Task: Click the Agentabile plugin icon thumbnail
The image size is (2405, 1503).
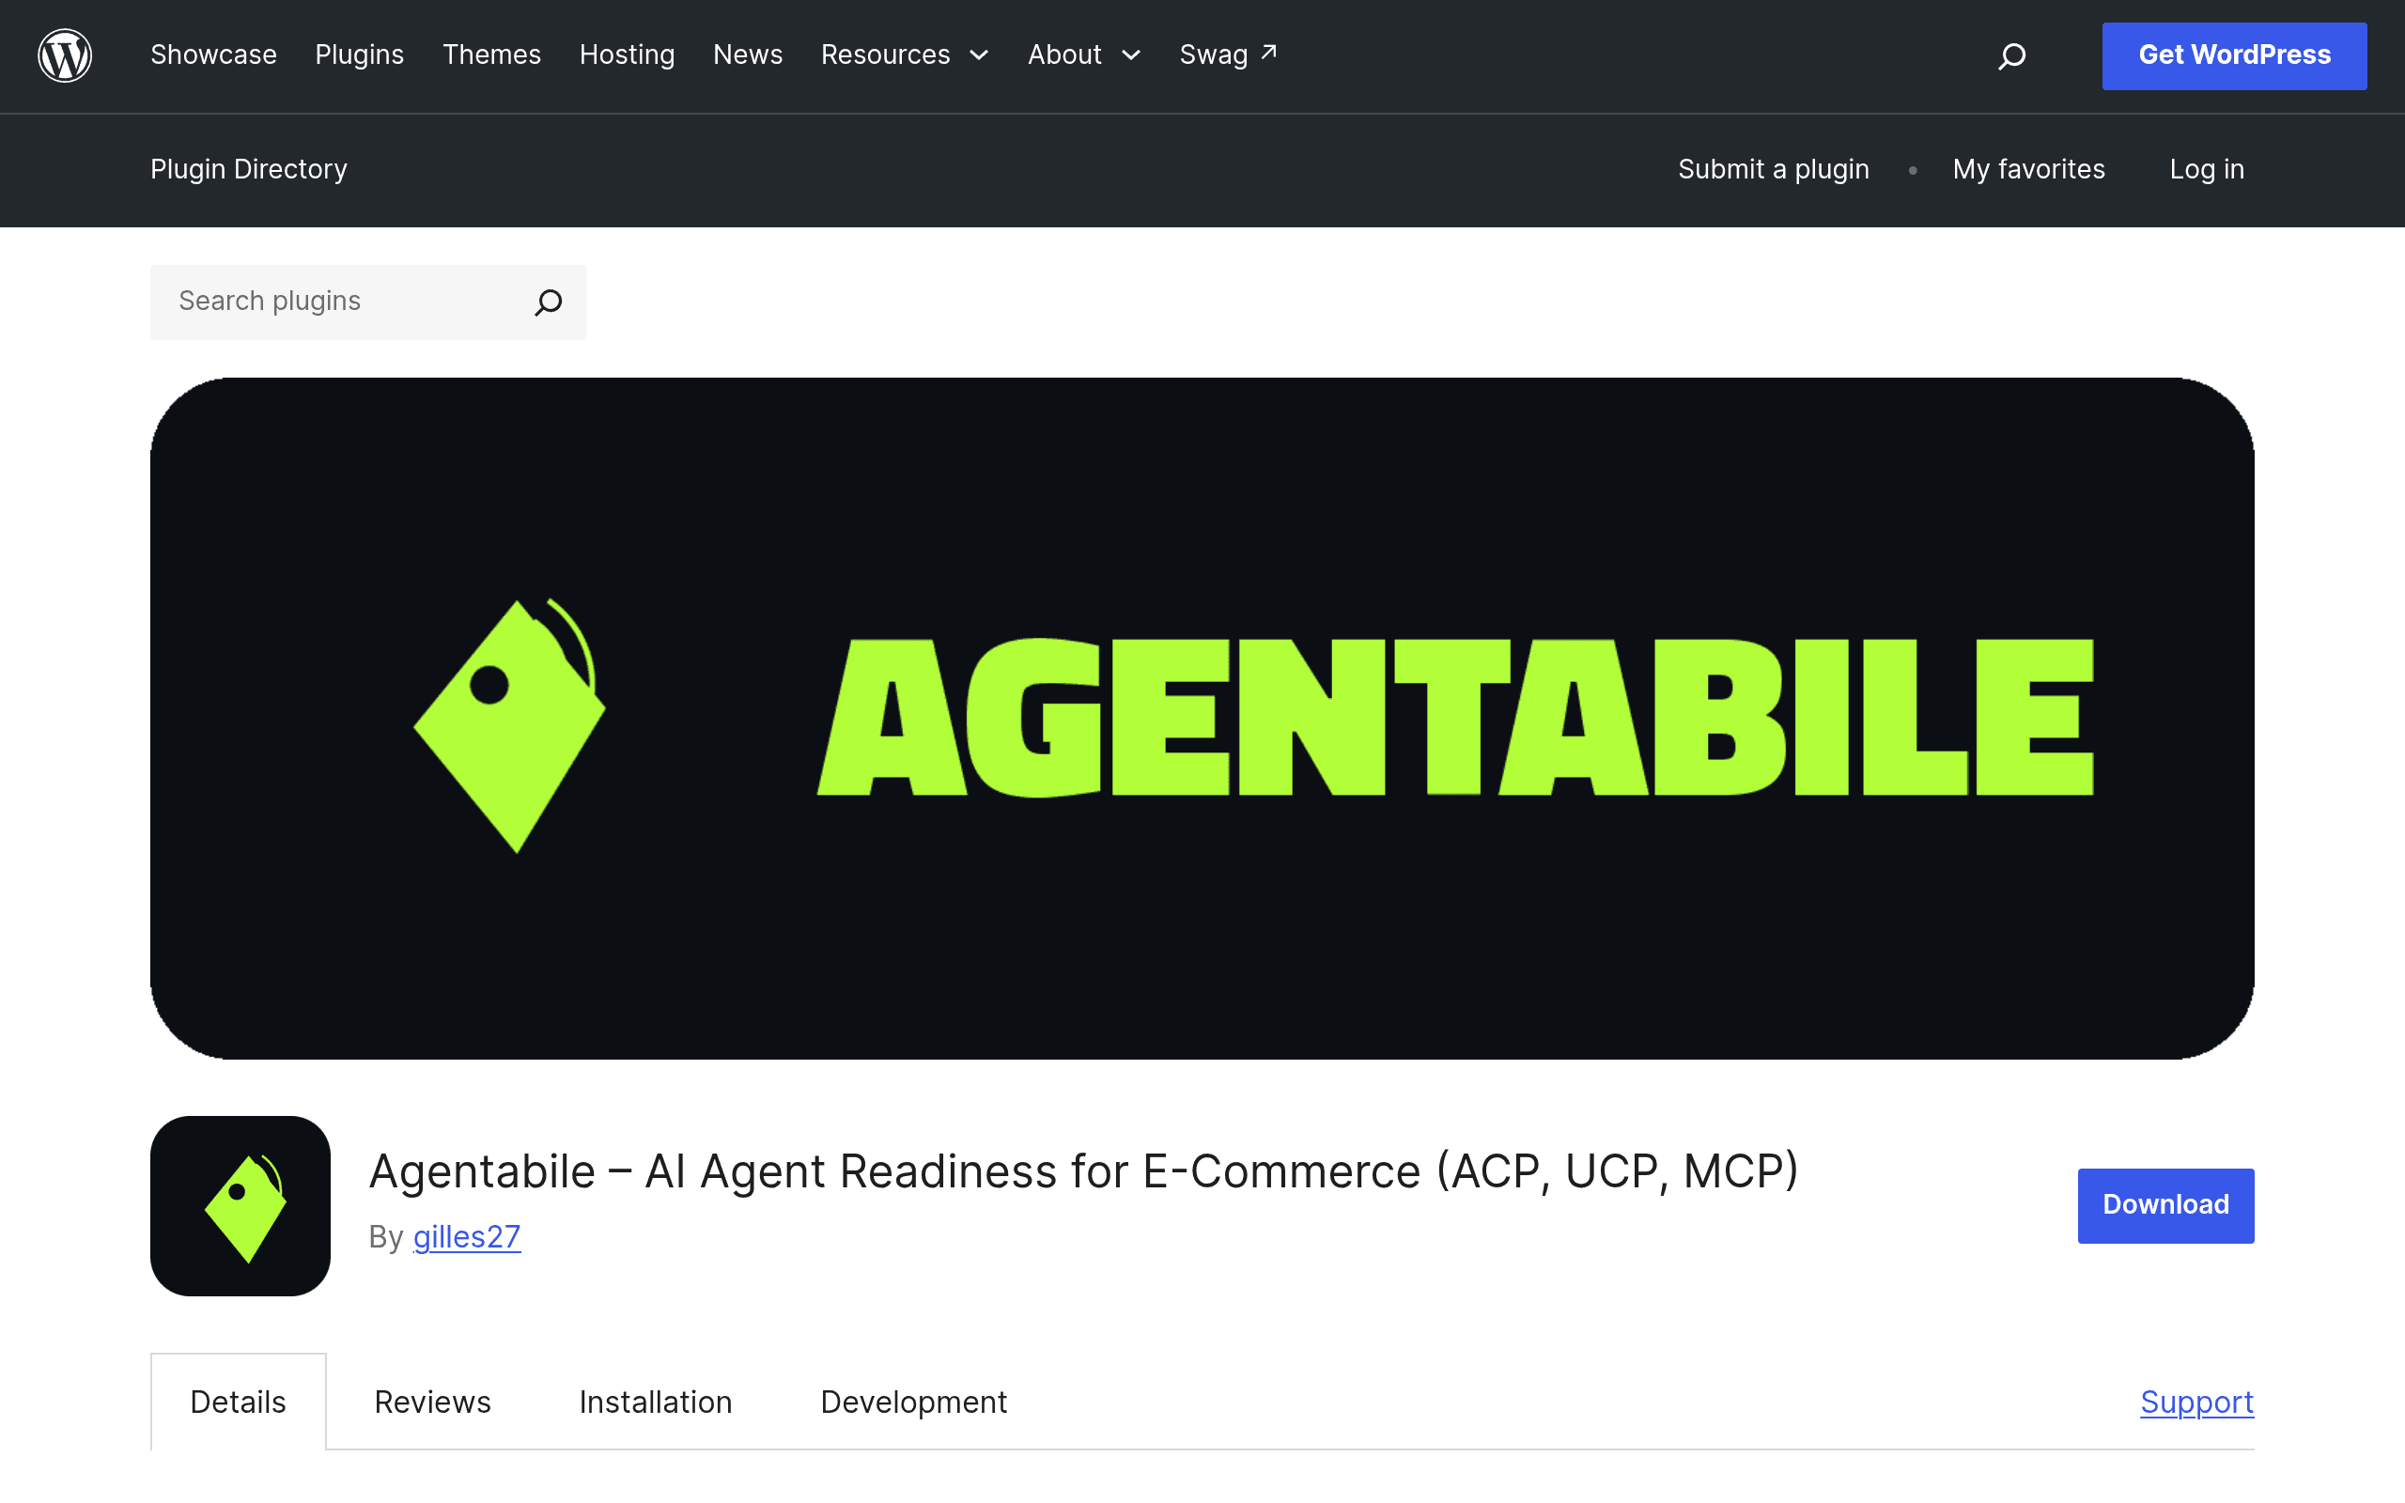Action: 240,1205
